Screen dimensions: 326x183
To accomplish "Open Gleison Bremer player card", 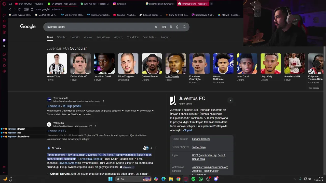I will (x=152, y=67).
